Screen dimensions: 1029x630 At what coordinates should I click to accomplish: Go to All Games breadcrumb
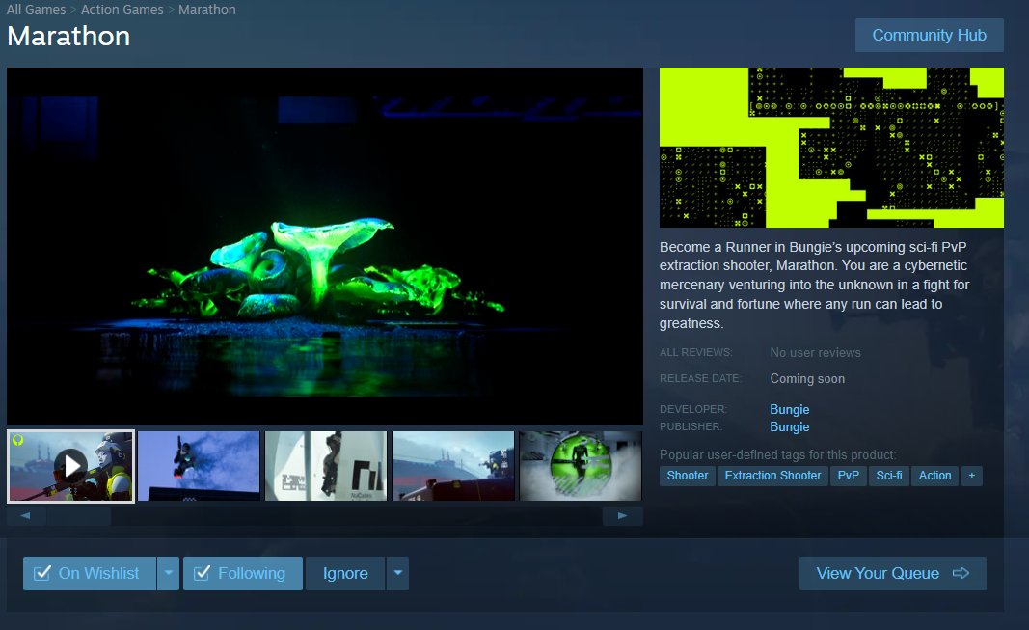point(36,10)
